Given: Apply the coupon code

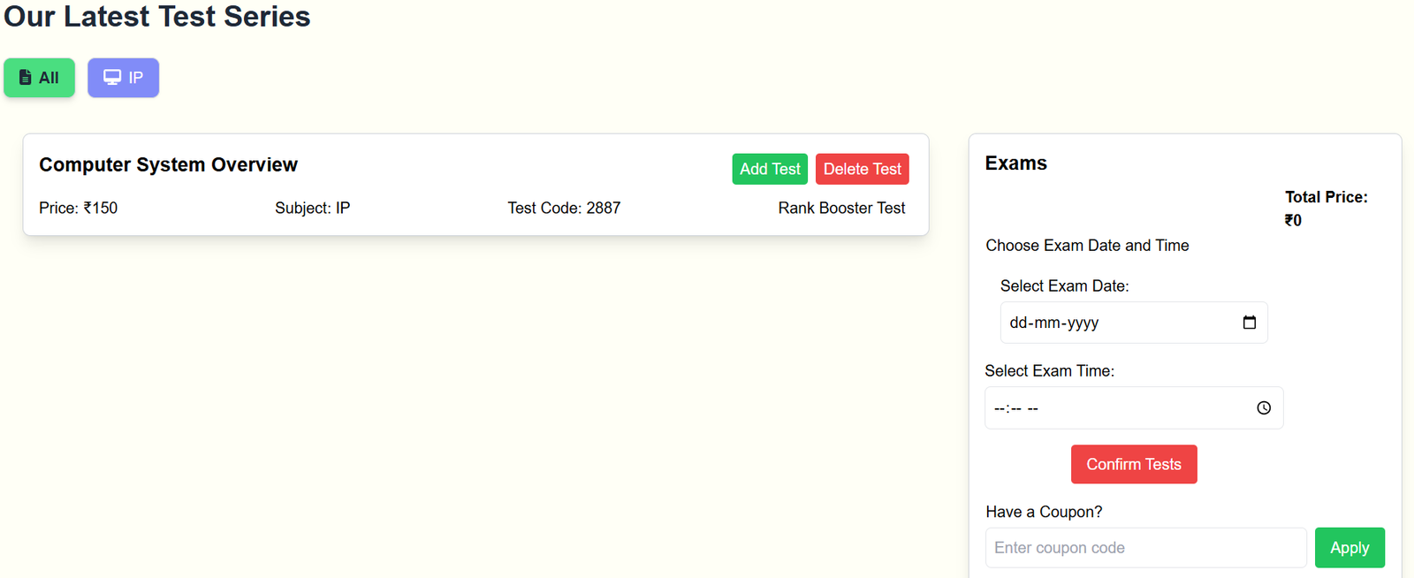Looking at the screenshot, I should [1349, 548].
